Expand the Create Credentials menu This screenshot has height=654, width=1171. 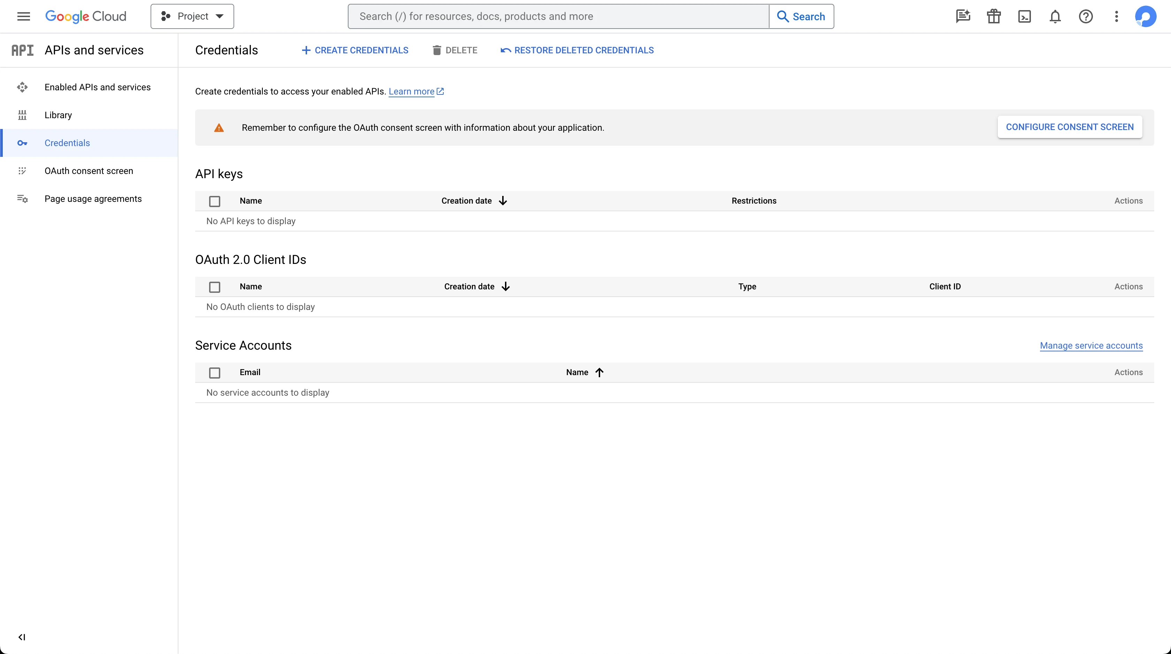[355, 50]
